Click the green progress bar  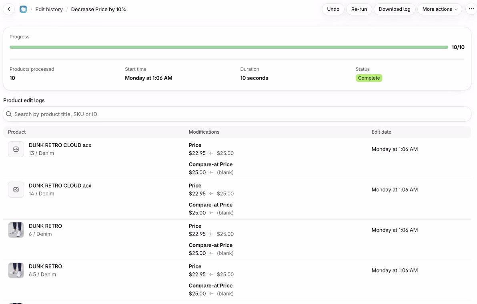[x=229, y=47]
